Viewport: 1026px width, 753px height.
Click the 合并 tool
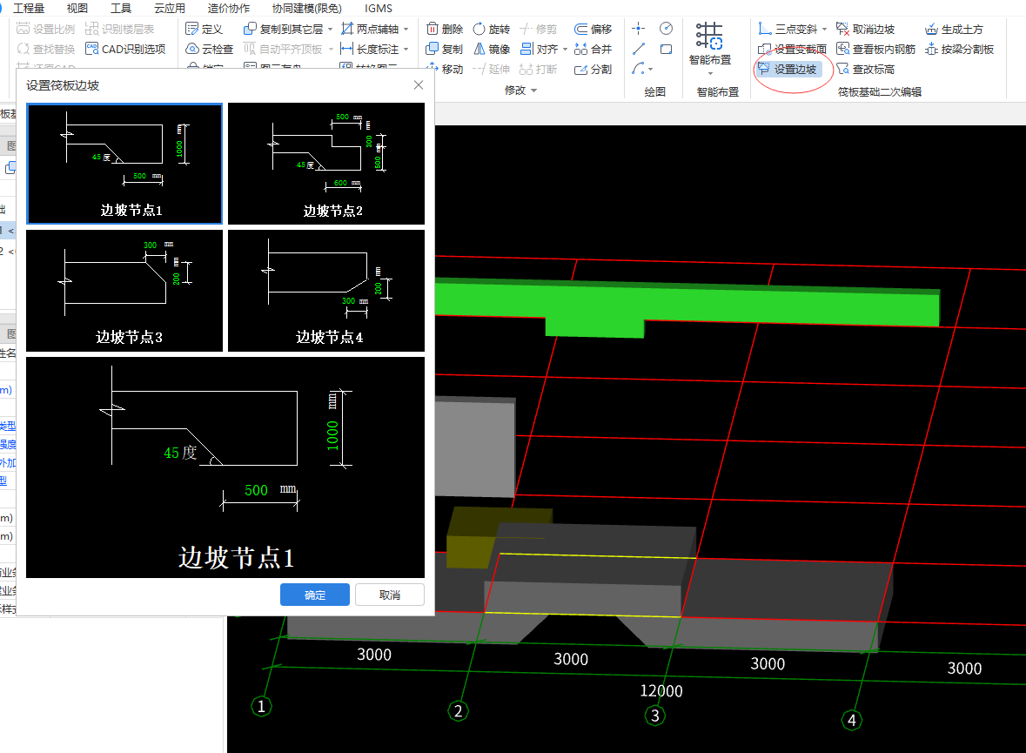[x=593, y=49]
